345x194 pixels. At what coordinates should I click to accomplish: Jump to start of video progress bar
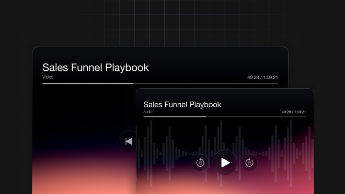coord(43,83)
